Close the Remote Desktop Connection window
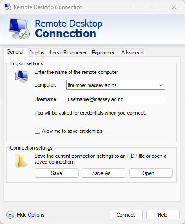The width and height of the screenshot is (185, 224). pos(174,7)
